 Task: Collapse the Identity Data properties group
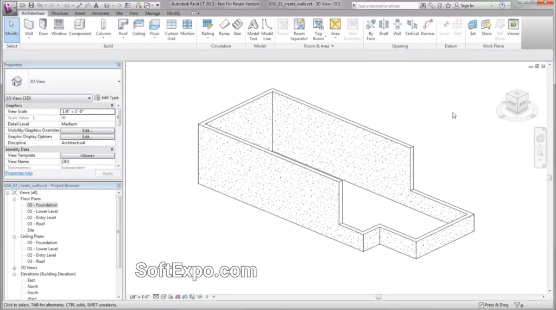pyautogui.click(x=112, y=150)
